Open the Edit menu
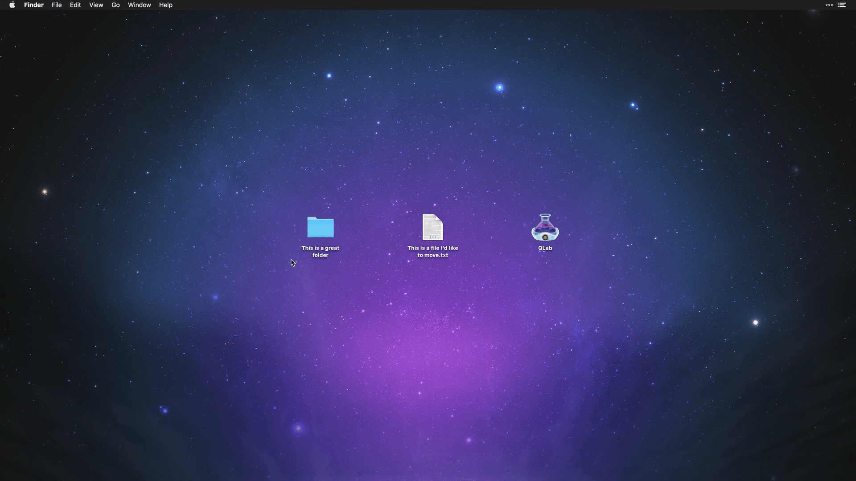This screenshot has width=856, height=481. pyautogui.click(x=75, y=5)
